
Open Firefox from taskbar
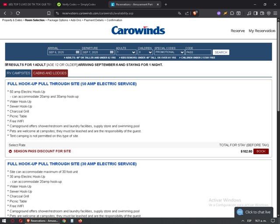tap(80, 221)
